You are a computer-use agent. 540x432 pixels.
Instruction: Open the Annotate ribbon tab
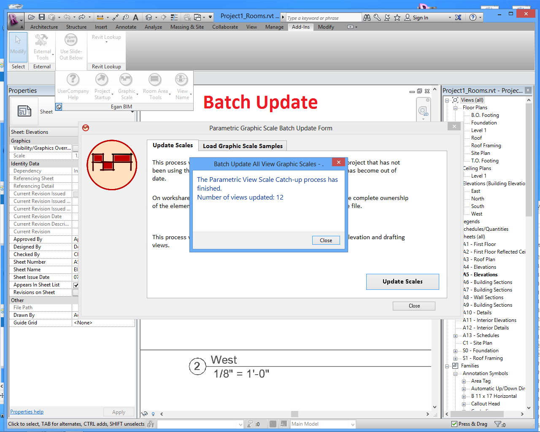pos(126,27)
